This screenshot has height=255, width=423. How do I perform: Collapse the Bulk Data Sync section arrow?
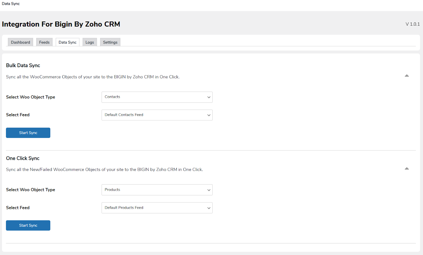pyautogui.click(x=407, y=76)
